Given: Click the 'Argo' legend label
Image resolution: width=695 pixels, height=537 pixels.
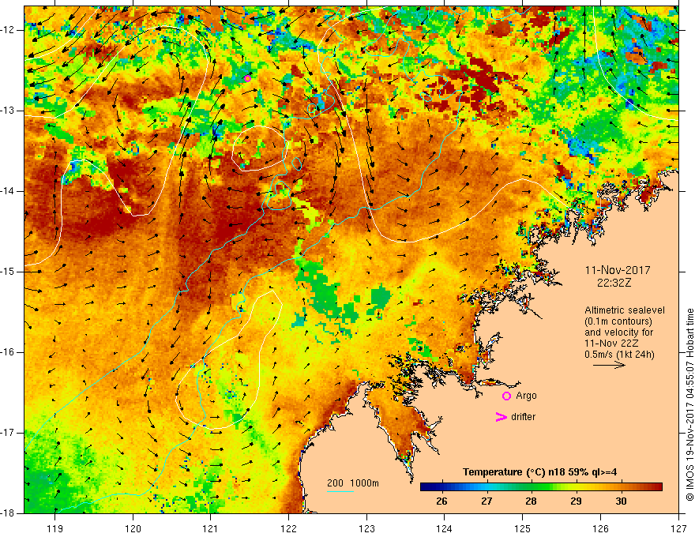Looking at the screenshot, I should coord(526,396).
